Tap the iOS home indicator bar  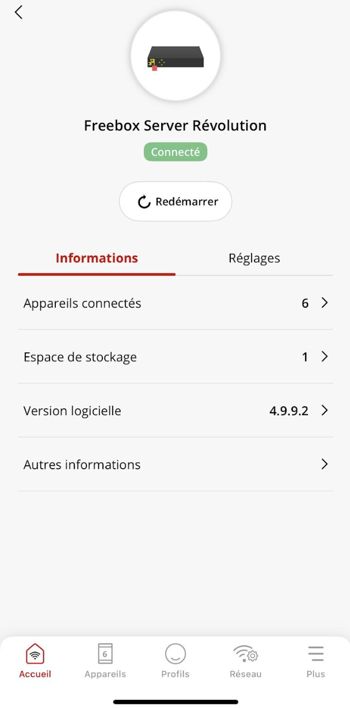[176, 702]
